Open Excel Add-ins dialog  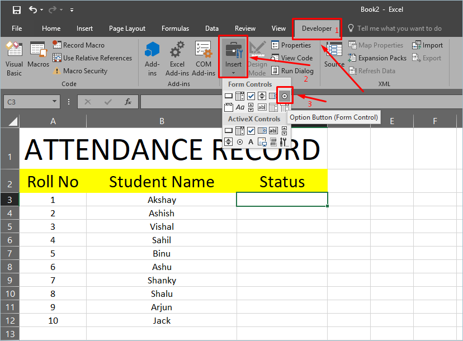(177, 58)
